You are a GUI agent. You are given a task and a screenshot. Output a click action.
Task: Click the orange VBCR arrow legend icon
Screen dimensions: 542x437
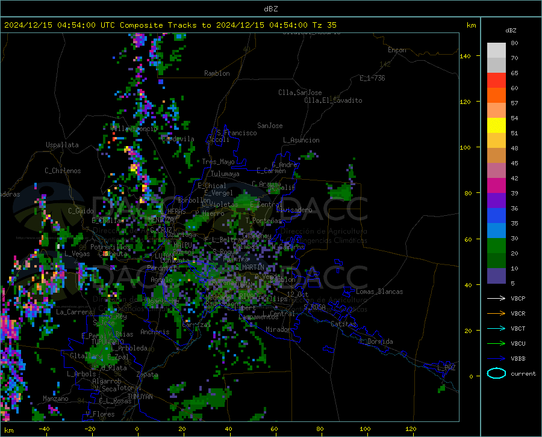pyautogui.click(x=496, y=313)
